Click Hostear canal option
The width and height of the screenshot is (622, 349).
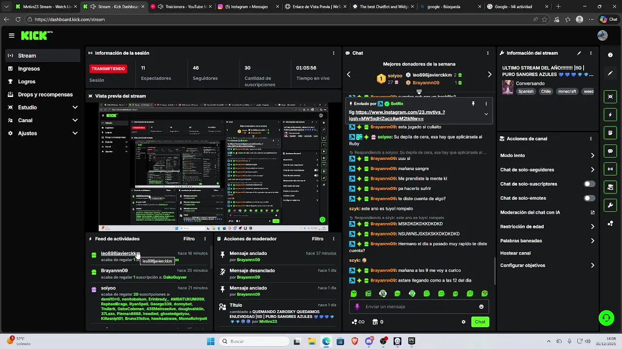coord(515,253)
